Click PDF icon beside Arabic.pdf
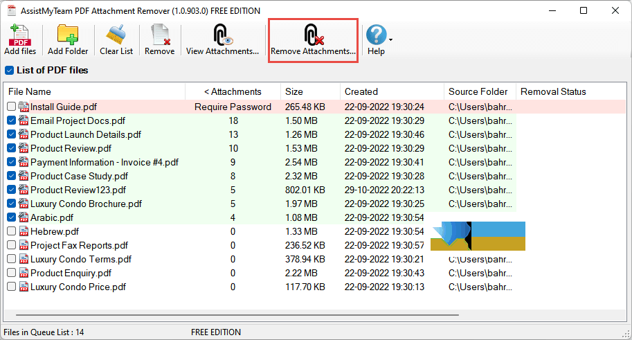The image size is (632, 340). click(24, 217)
